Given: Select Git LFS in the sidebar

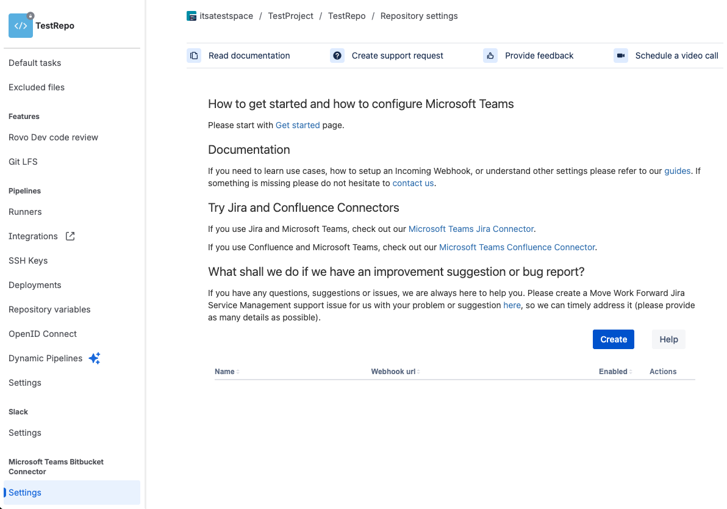Looking at the screenshot, I should [x=23, y=162].
